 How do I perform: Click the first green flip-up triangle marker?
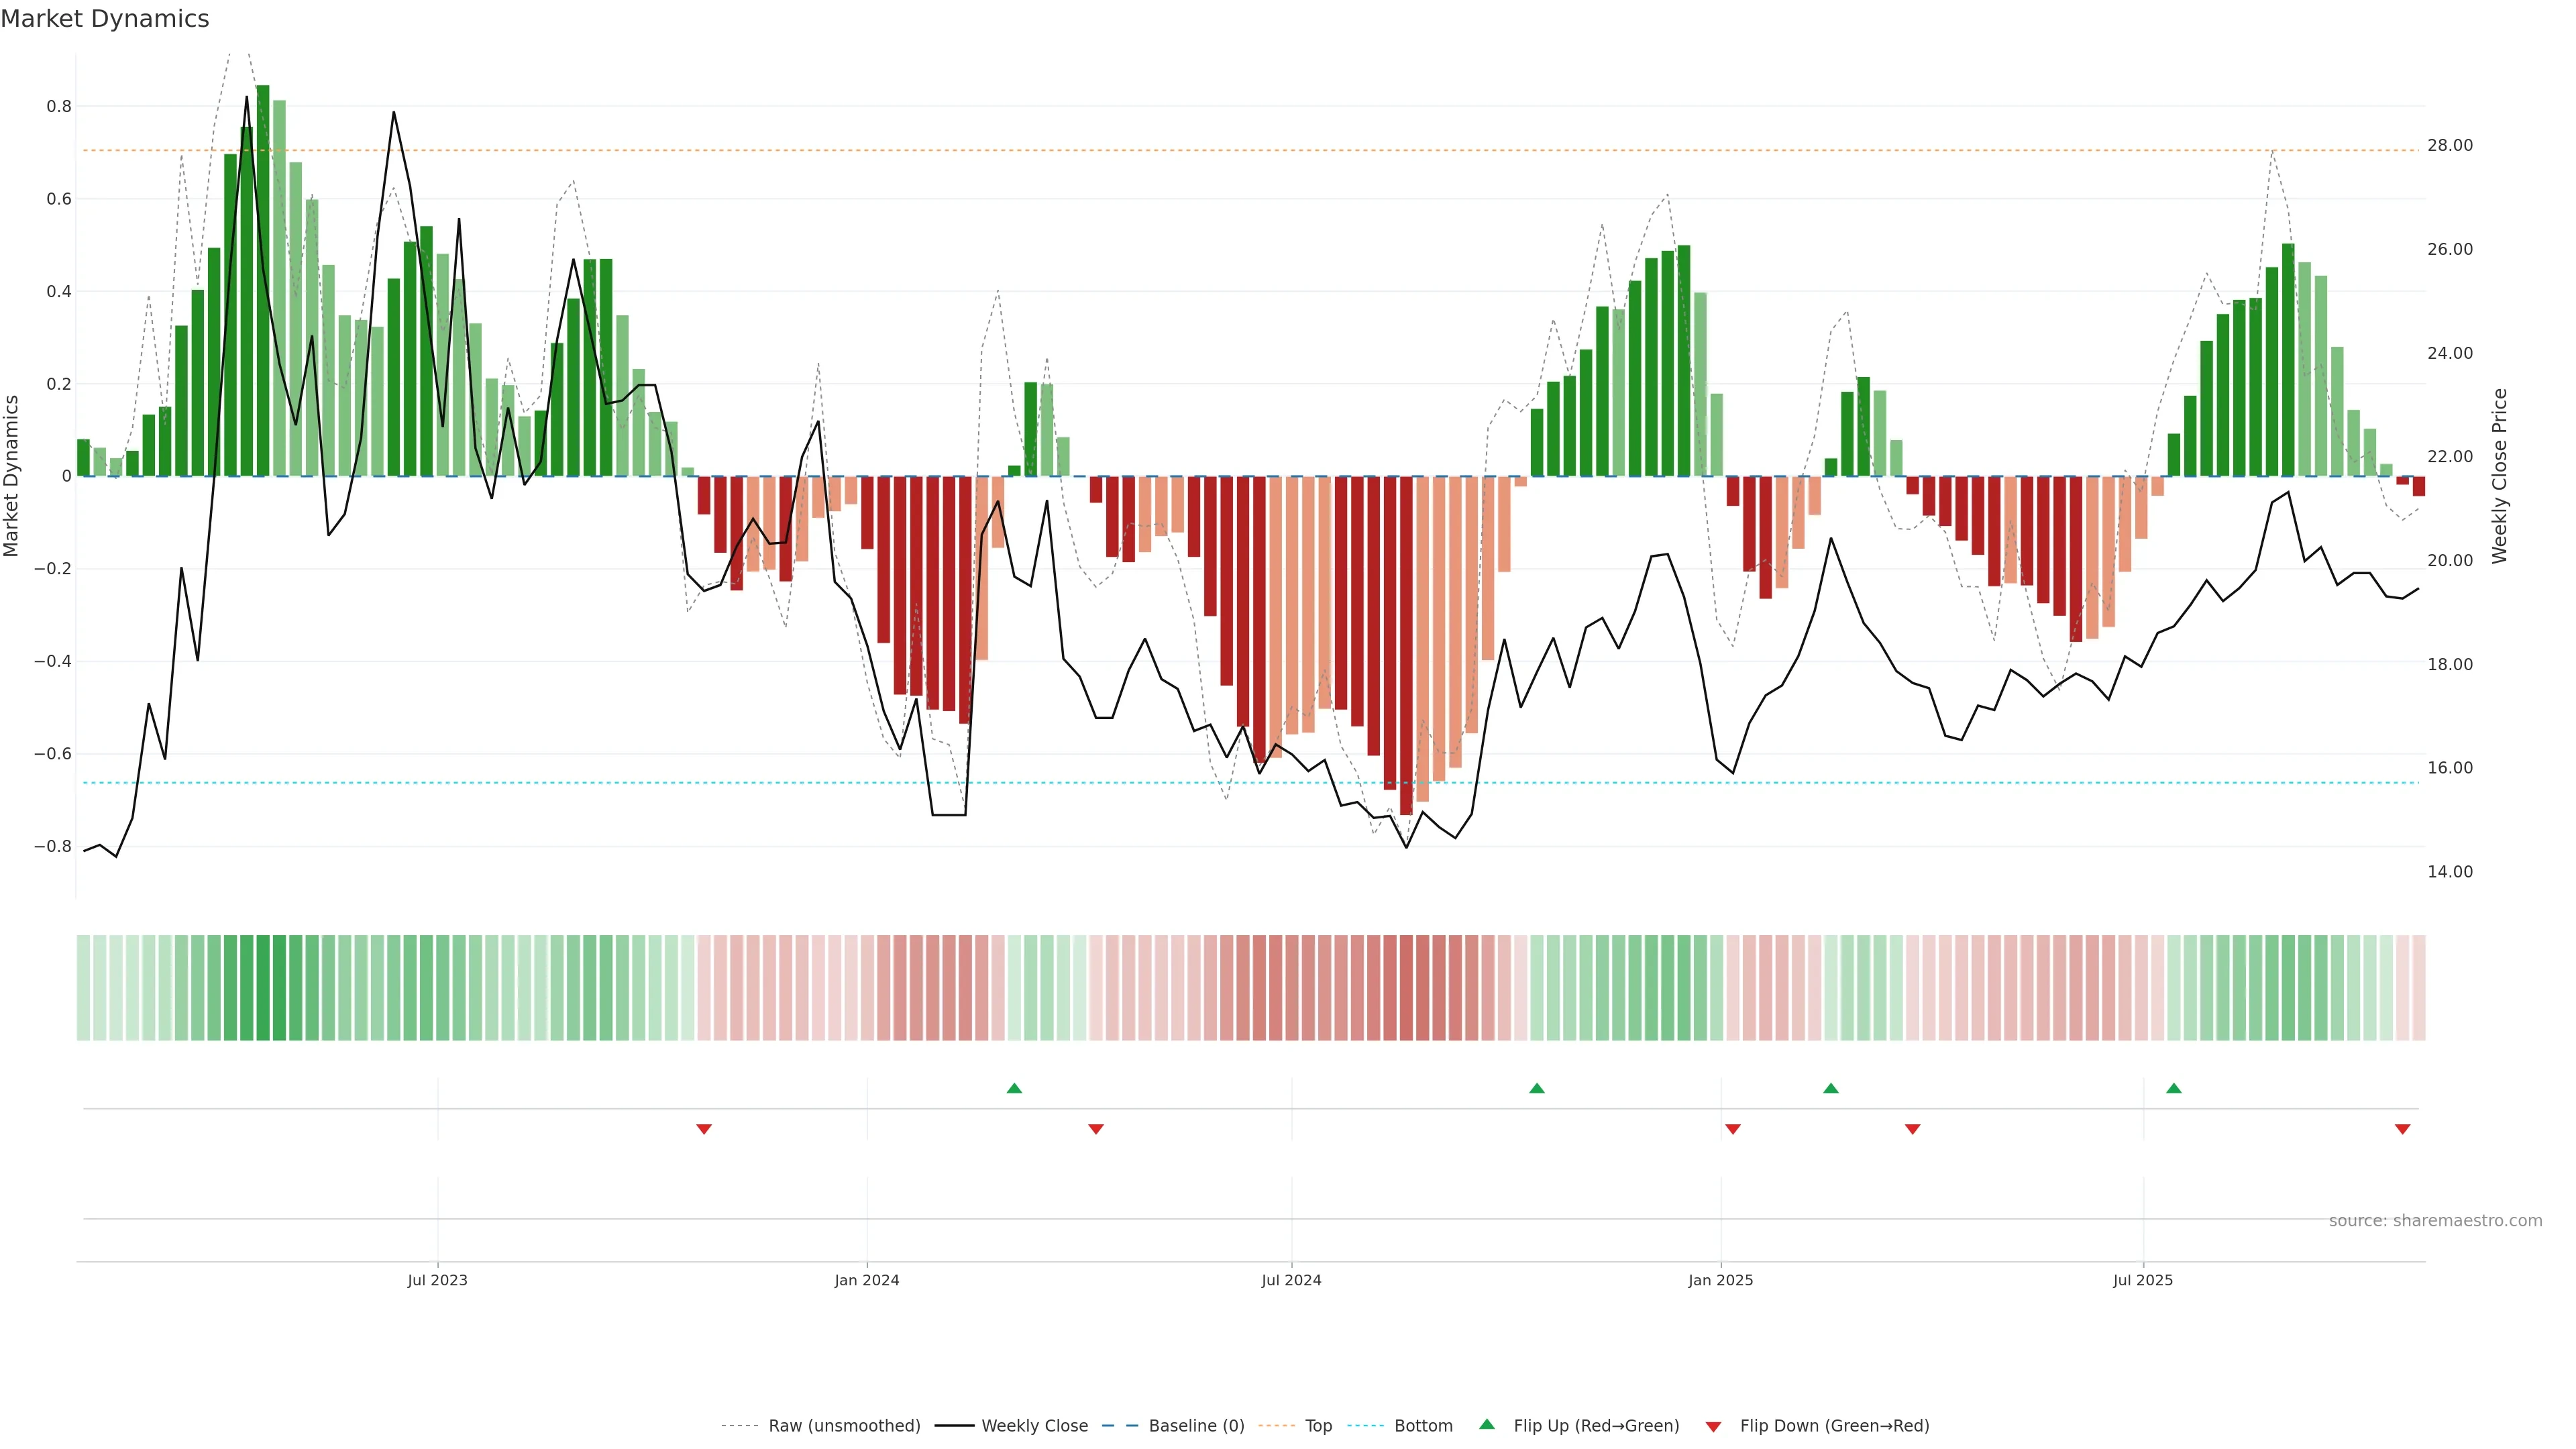[1014, 1088]
